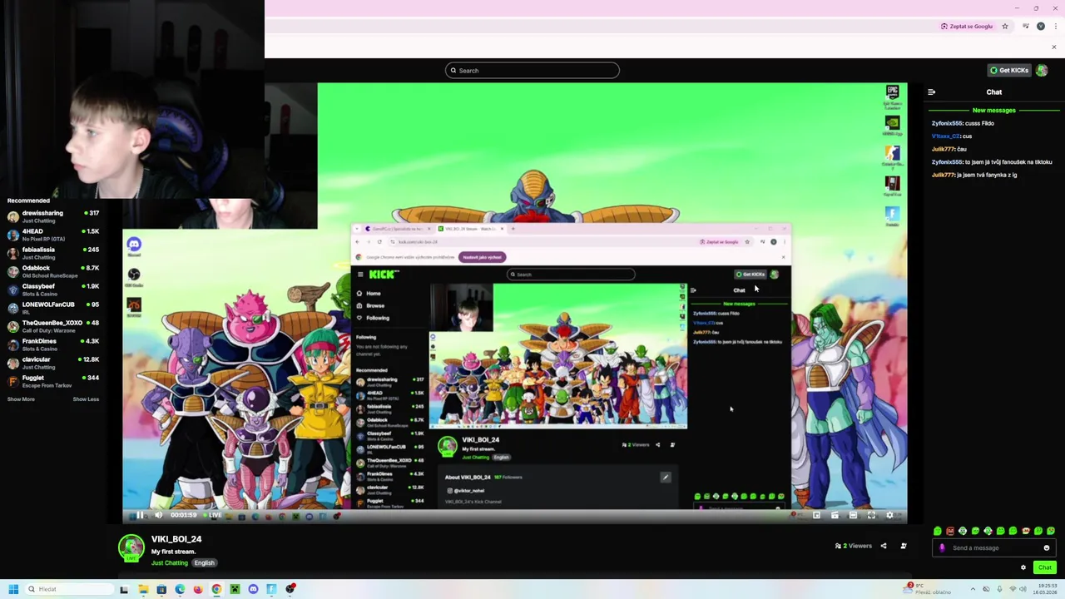Jump to LIVE indicator in player
The width and height of the screenshot is (1065, 599).
click(213, 515)
